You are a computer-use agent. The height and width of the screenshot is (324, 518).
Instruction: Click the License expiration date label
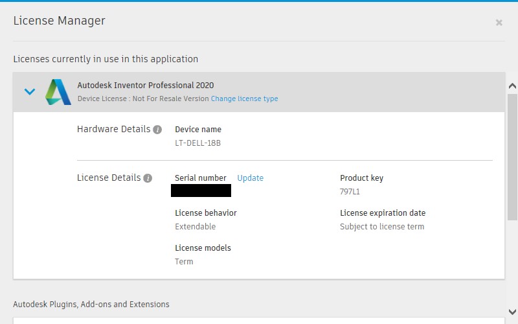coord(383,213)
